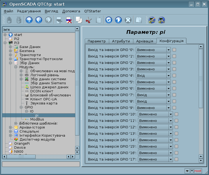Screen dimensions: 209x175
Task: Enable the inversion checkbox for GPIO '7'
Action: (174, 95)
